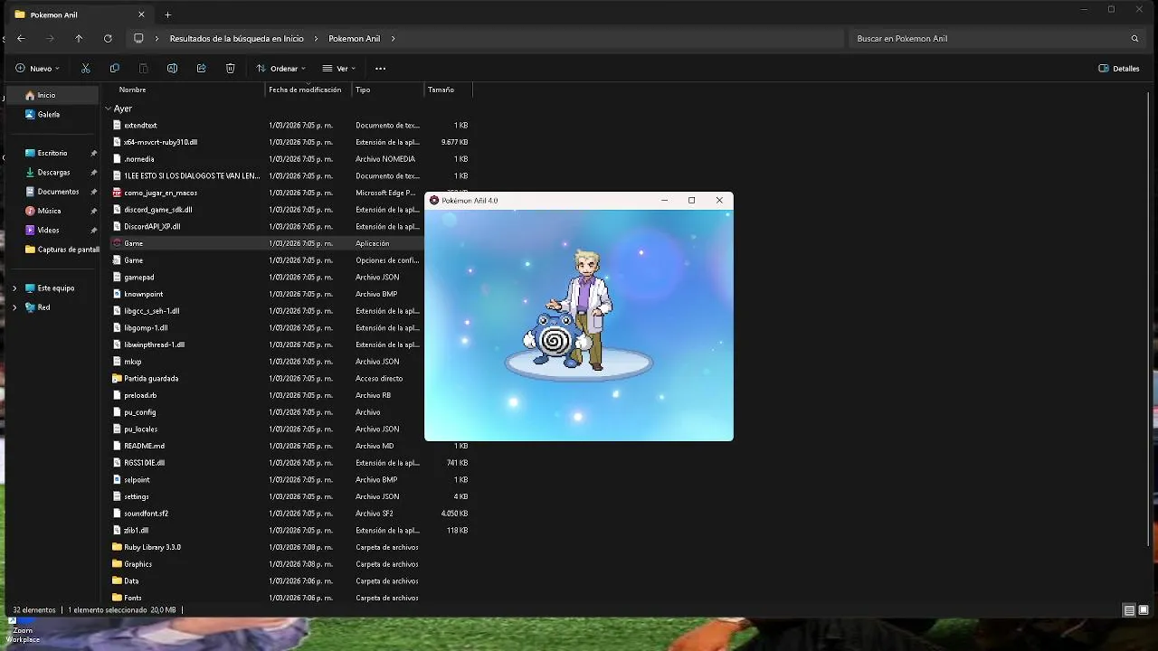Open the Nuevo dropdown menu

pyautogui.click(x=37, y=69)
